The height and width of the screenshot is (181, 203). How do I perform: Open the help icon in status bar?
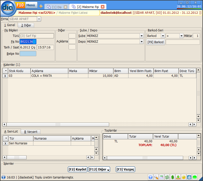tap(151, 177)
